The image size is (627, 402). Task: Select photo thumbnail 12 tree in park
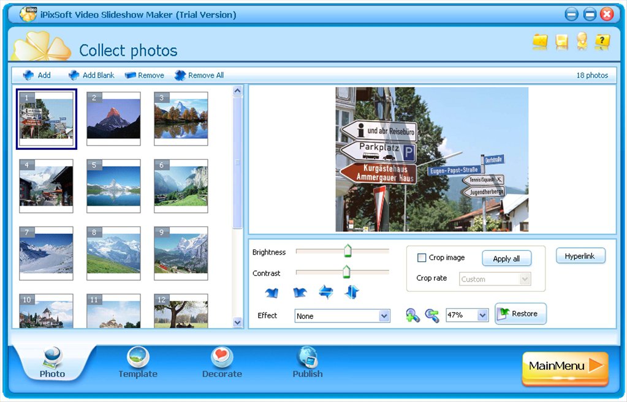coord(181,311)
